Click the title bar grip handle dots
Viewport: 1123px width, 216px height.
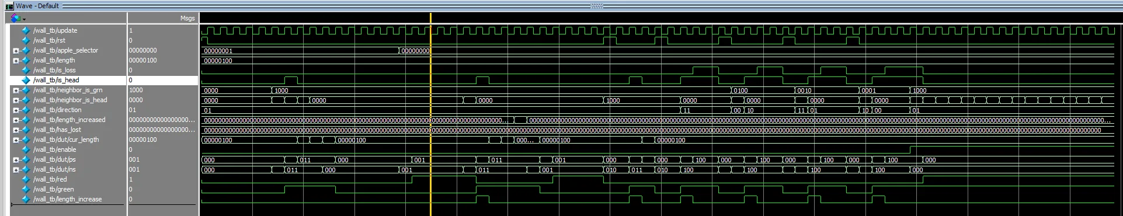coord(597,6)
